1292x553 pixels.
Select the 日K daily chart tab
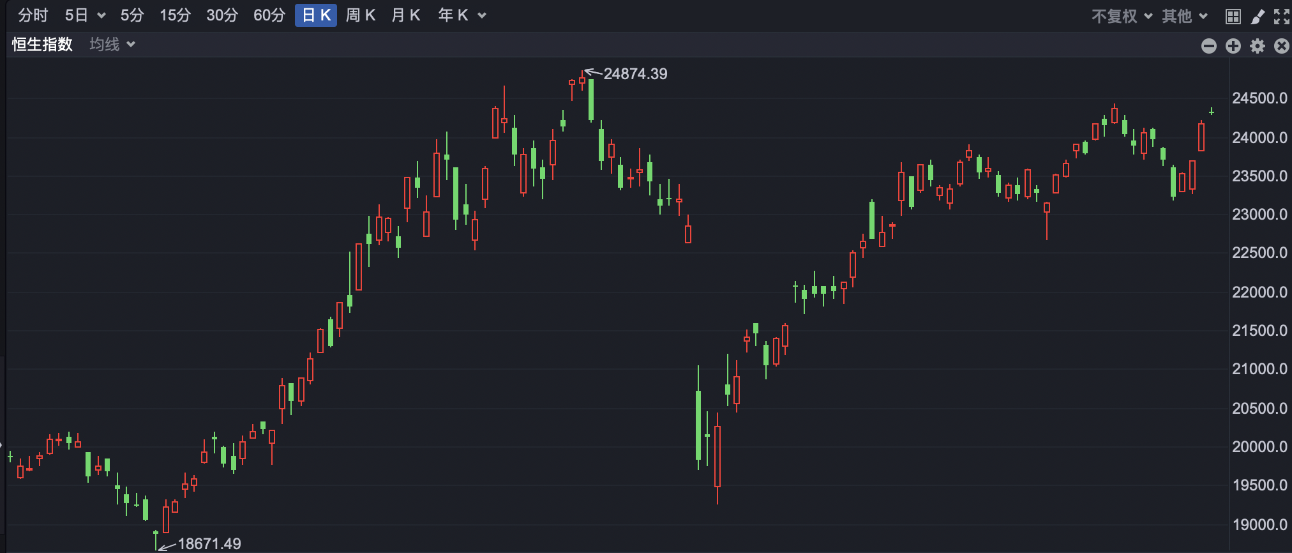tap(316, 15)
